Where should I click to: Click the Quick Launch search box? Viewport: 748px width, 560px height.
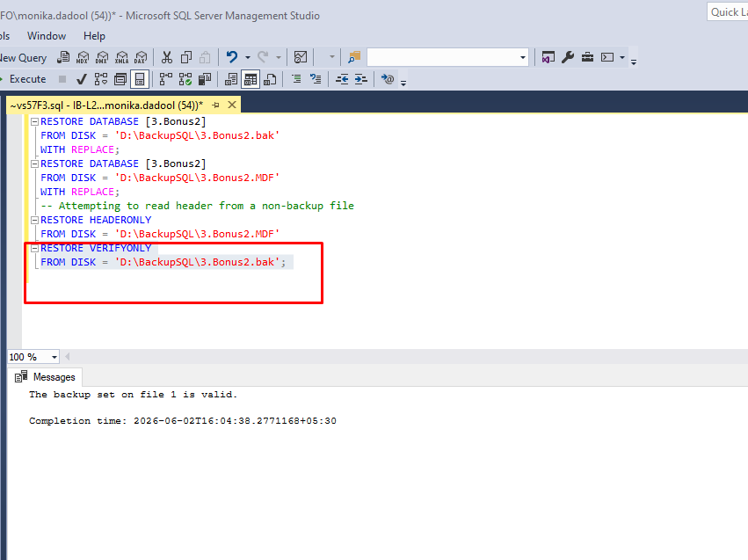728,12
